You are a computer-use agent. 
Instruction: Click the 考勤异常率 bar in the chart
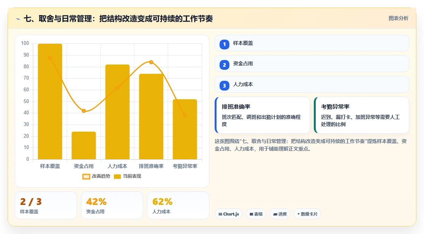[185, 129]
